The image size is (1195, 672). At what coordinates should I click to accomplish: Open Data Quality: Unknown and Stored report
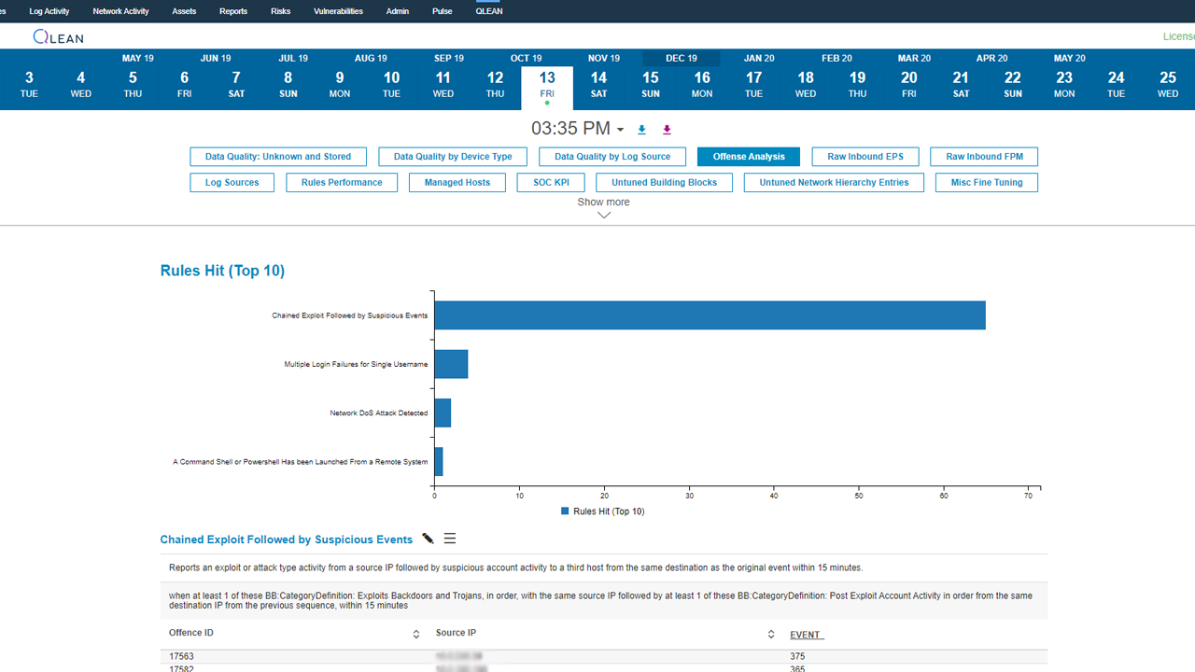click(278, 157)
